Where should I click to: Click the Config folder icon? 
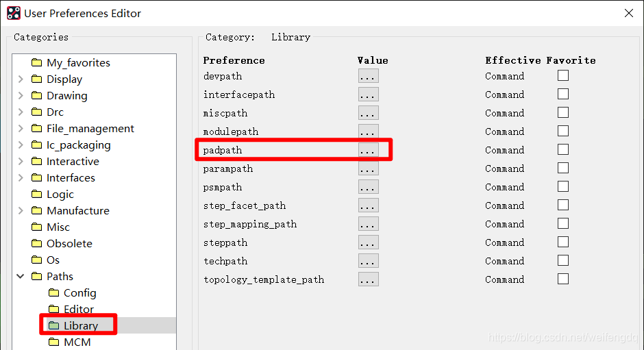[54, 292]
